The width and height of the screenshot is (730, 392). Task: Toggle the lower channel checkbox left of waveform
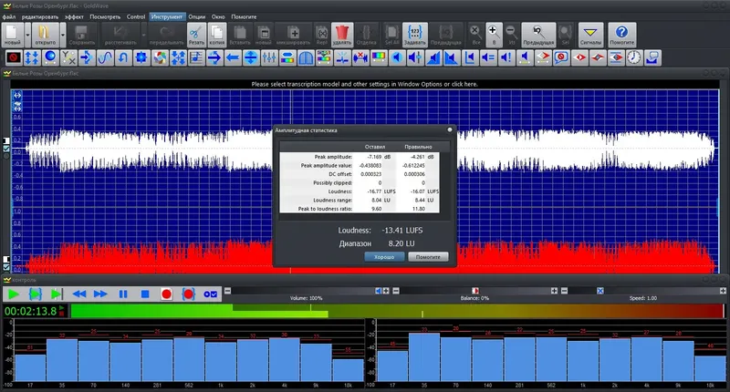(5, 269)
